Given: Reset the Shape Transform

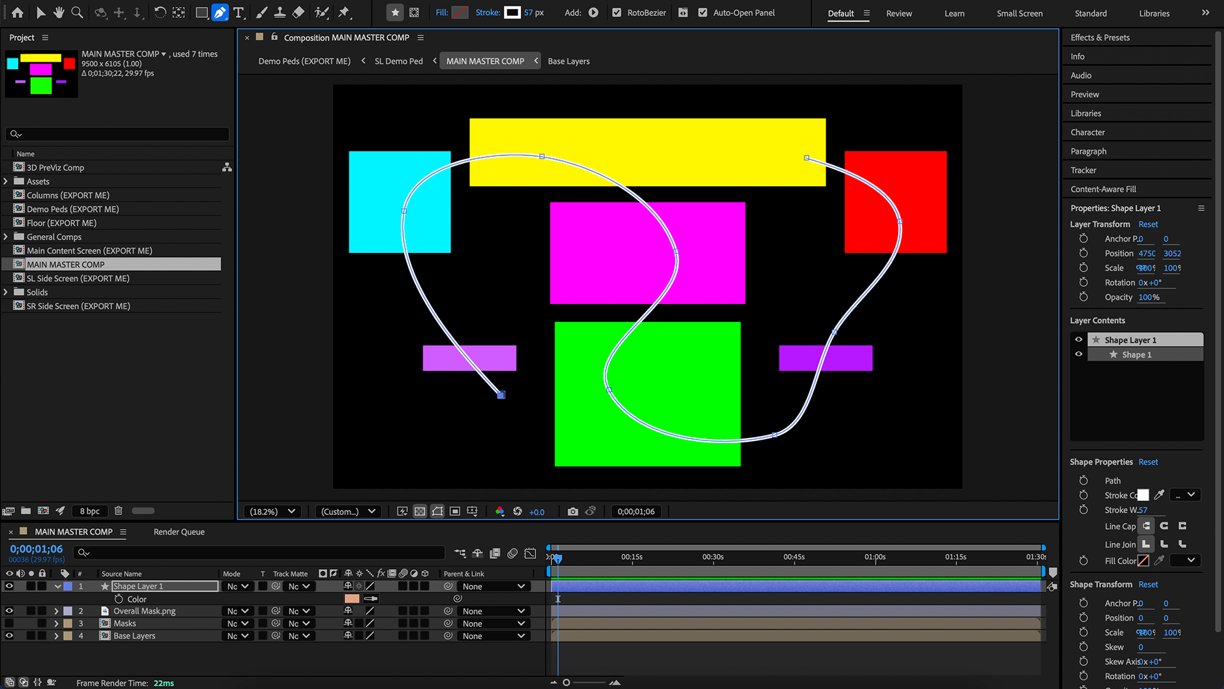Looking at the screenshot, I should 1147,584.
